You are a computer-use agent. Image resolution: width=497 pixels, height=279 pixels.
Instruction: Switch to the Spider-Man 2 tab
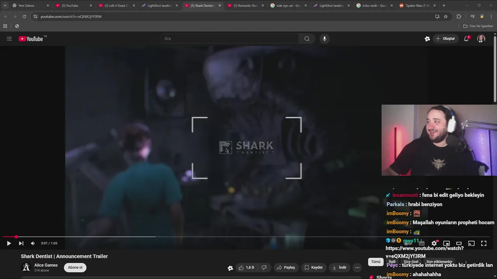(x=417, y=5)
